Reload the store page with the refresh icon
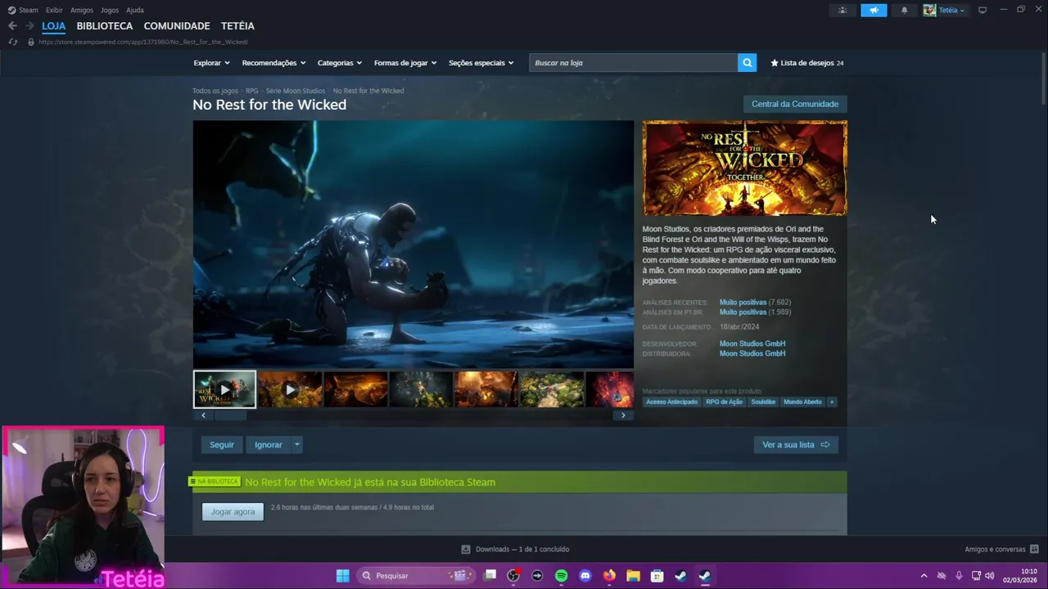The width and height of the screenshot is (1048, 589). [x=12, y=42]
